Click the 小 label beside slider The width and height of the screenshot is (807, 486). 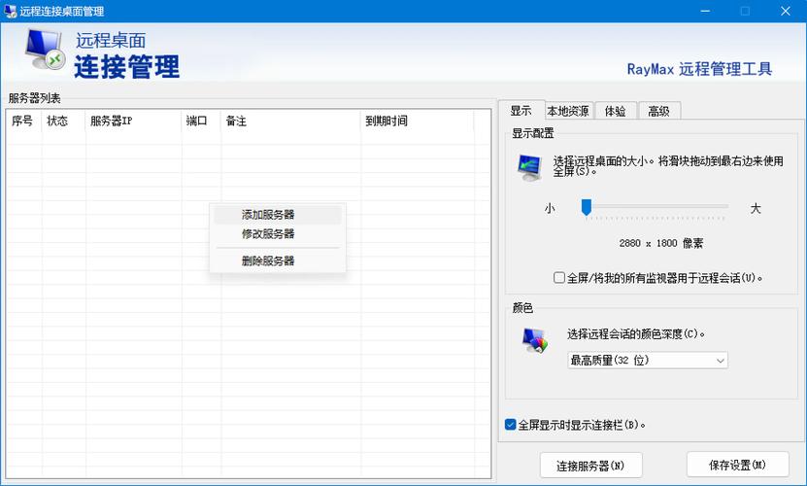[550, 208]
